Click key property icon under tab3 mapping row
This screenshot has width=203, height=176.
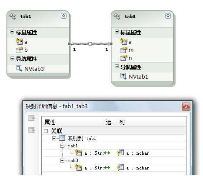point(79,168)
